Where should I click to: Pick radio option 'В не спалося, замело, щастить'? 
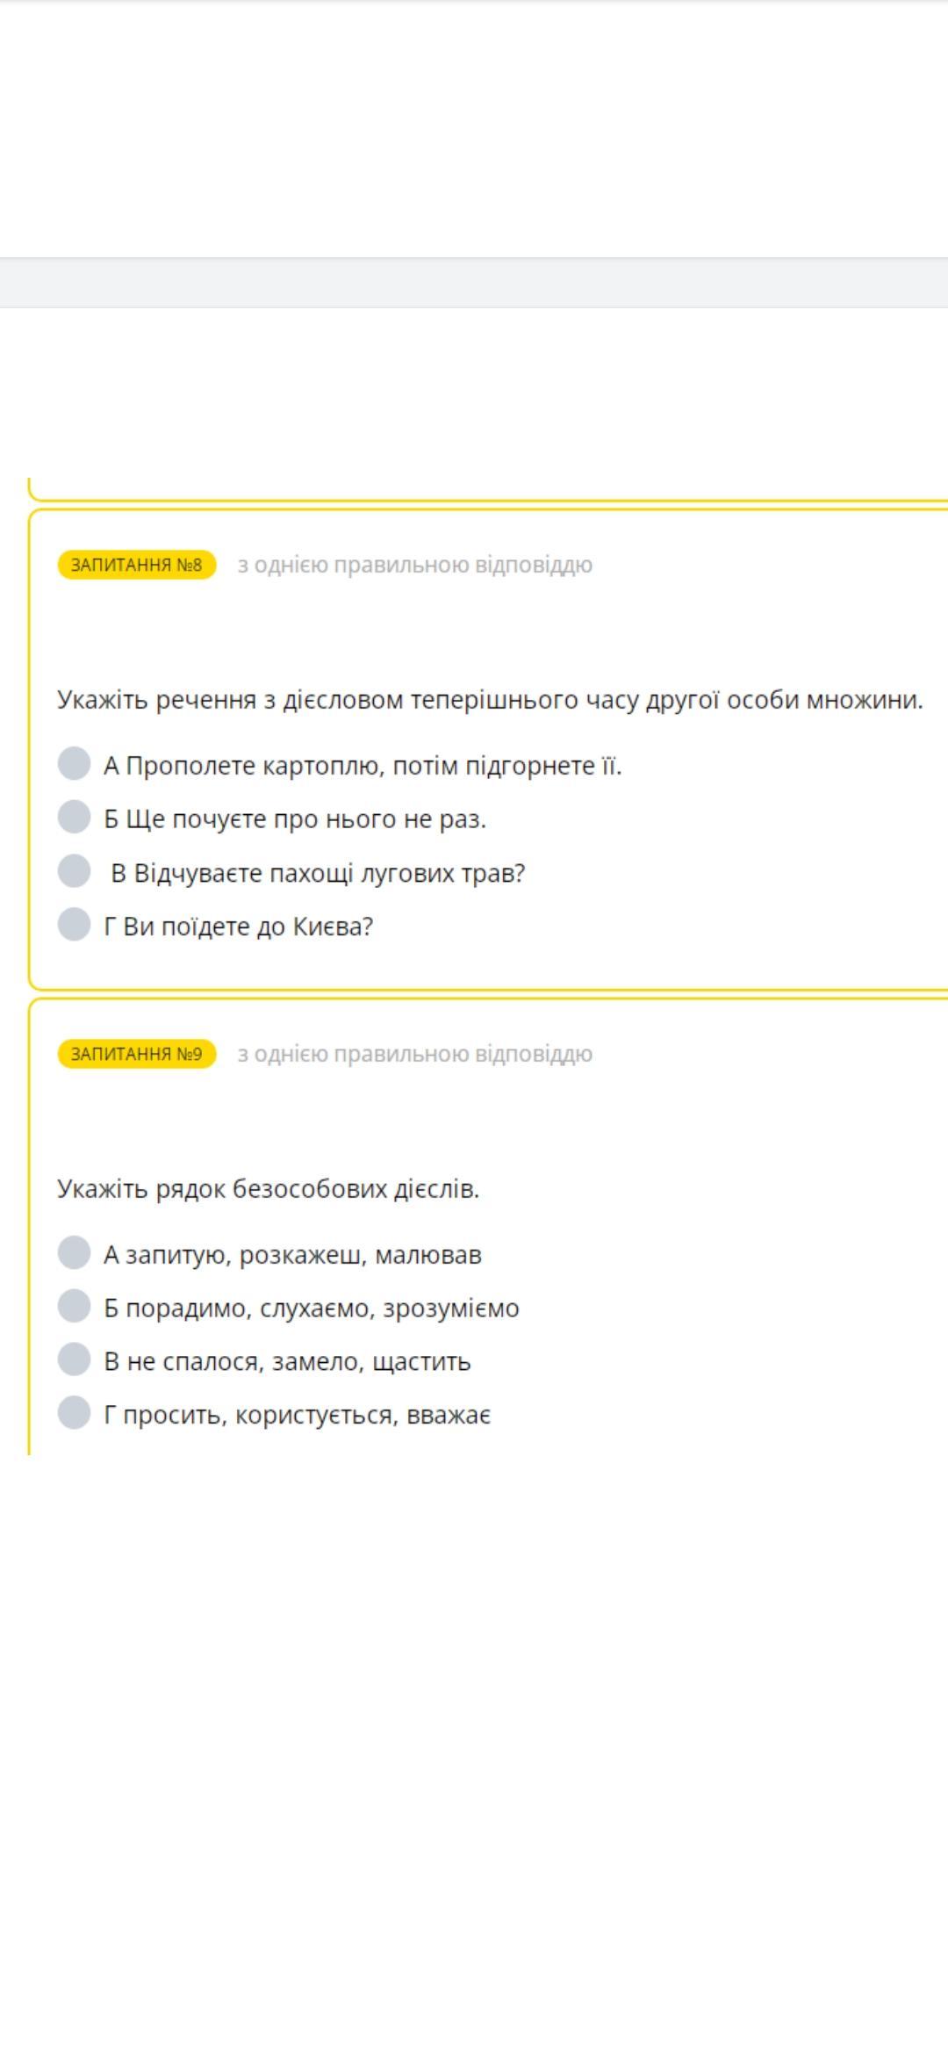pyautogui.click(x=74, y=1359)
